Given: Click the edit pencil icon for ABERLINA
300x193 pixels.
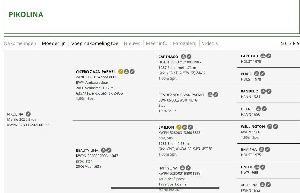Looking at the screenshot, I should point(268,185).
